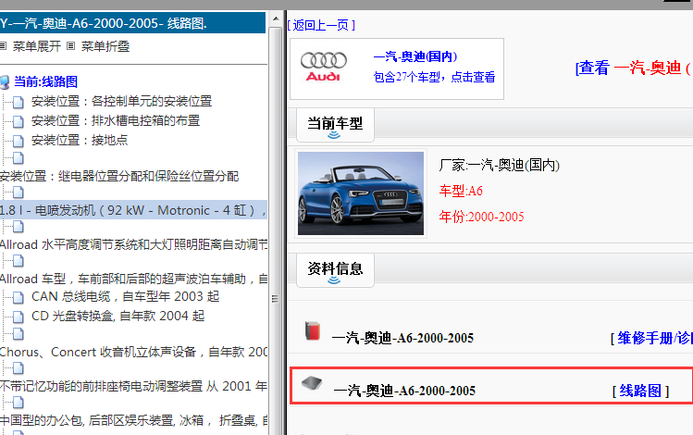The width and height of the screenshot is (693, 435).
Task: Click the red book icon for 维修手册
Action: [313, 330]
